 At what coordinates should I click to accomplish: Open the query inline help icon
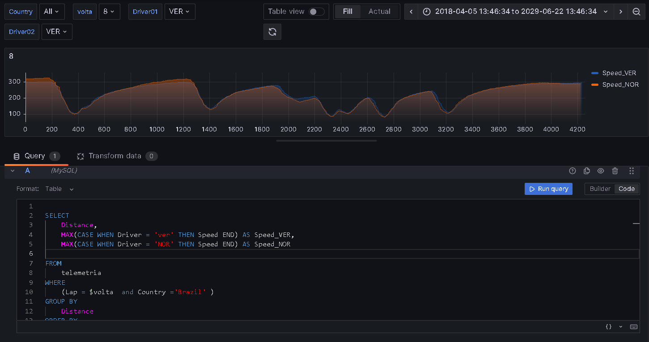pyautogui.click(x=572, y=171)
